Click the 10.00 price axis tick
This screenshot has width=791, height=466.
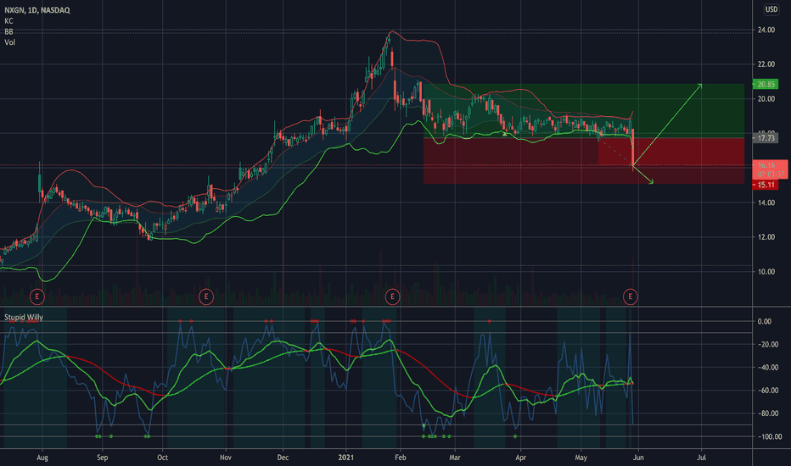pyautogui.click(x=766, y=271)
